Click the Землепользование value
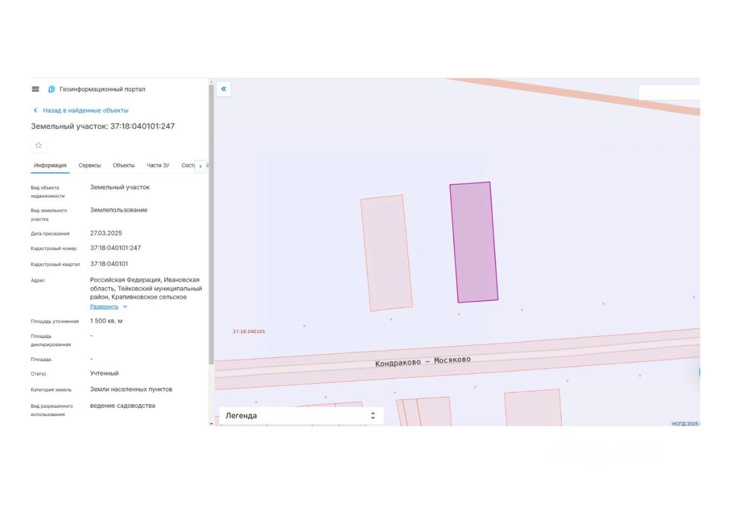The image size is (751, 531). click(x=119, y=210)
